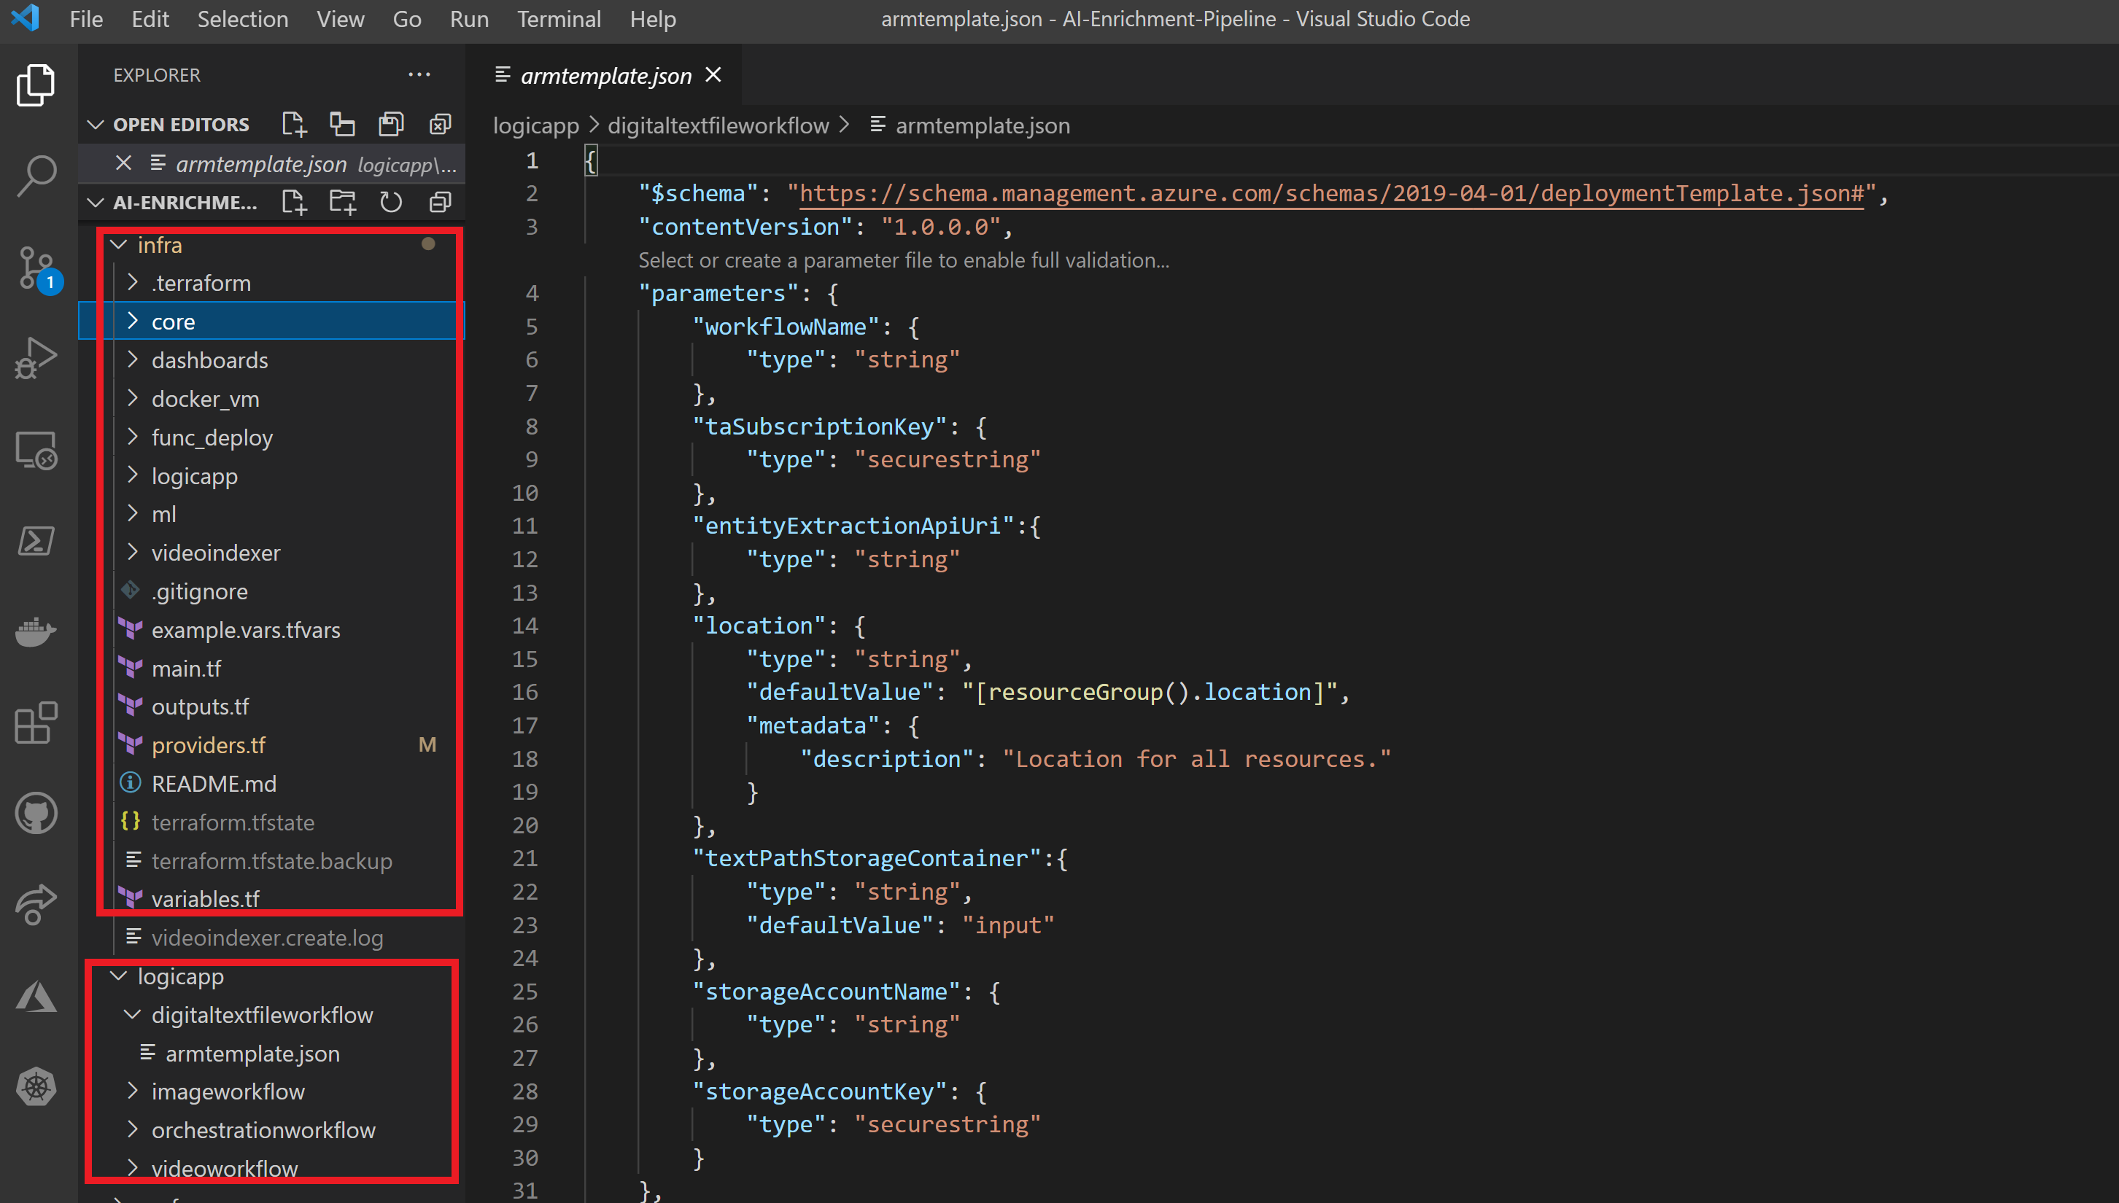This screenshot has width=2119, height=1203.
Task: Click New Untitled File in Open Editors
Action: (x=293, y=125)
